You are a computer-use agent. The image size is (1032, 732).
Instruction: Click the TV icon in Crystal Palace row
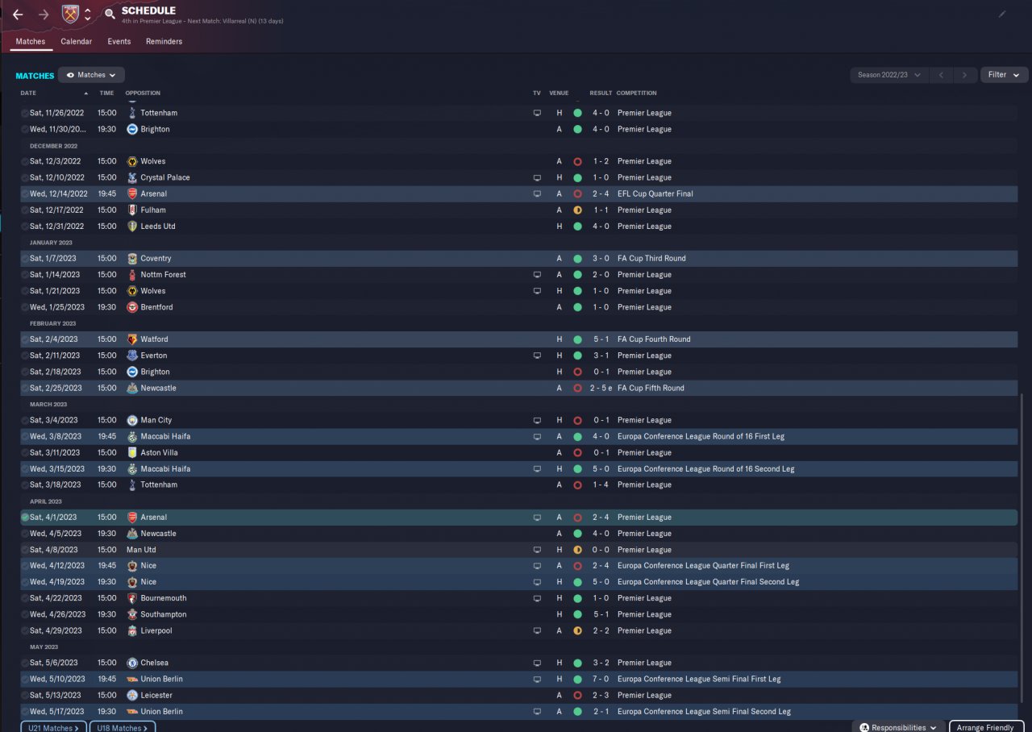537,177
